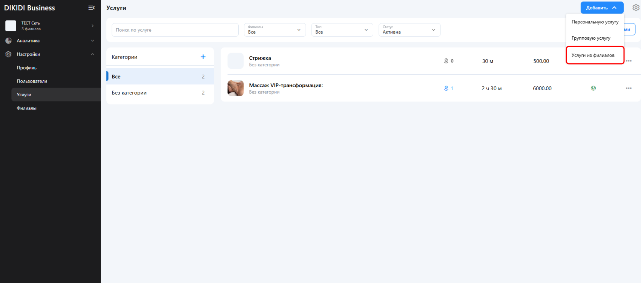
Task: Click the branch location icon on Стрижка row
Action: click(446, 61)
